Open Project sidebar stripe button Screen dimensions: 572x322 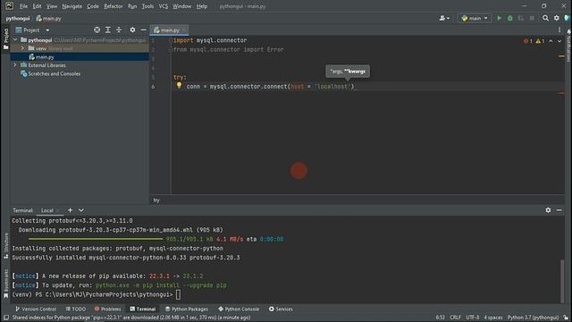[5, 39]
